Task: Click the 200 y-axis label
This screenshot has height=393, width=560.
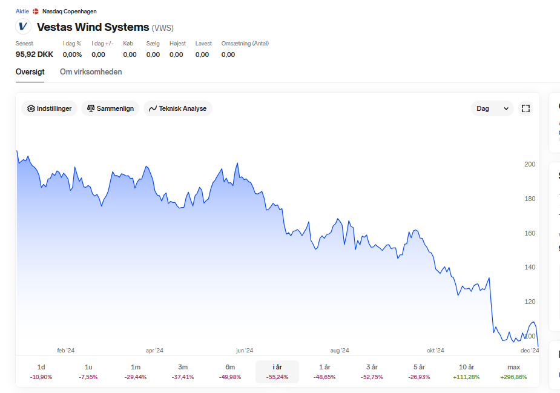Action: point(530,164)
